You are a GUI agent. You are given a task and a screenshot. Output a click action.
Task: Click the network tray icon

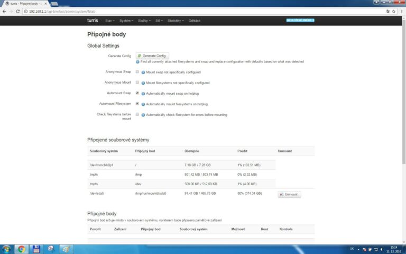click(x=376, y=249)
